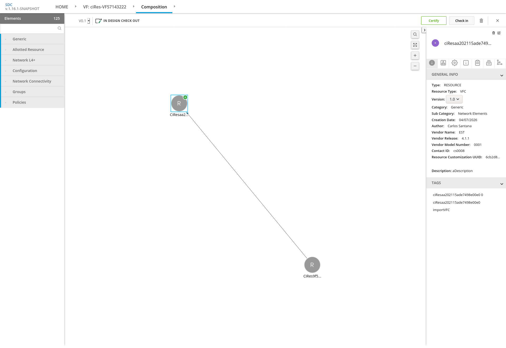Viewport: 506px width, 348px height.
Task: Collapse the TAGS section
Action: point(502,184)
